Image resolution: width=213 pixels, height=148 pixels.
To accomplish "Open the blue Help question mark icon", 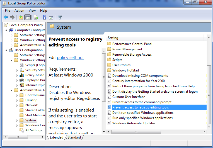I will click(x=44, y=17).
